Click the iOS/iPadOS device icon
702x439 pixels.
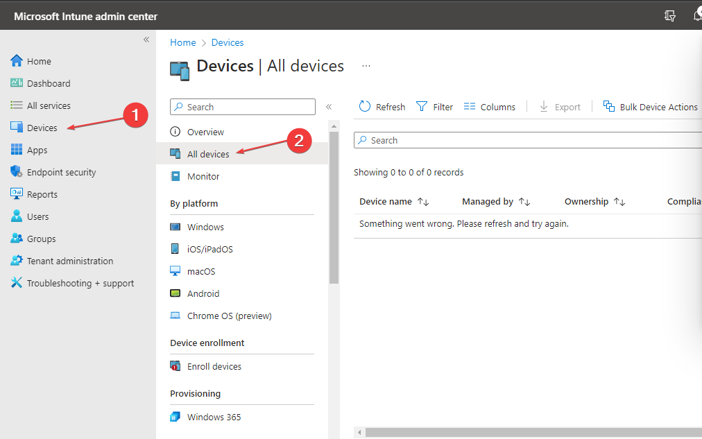[175, 249]
